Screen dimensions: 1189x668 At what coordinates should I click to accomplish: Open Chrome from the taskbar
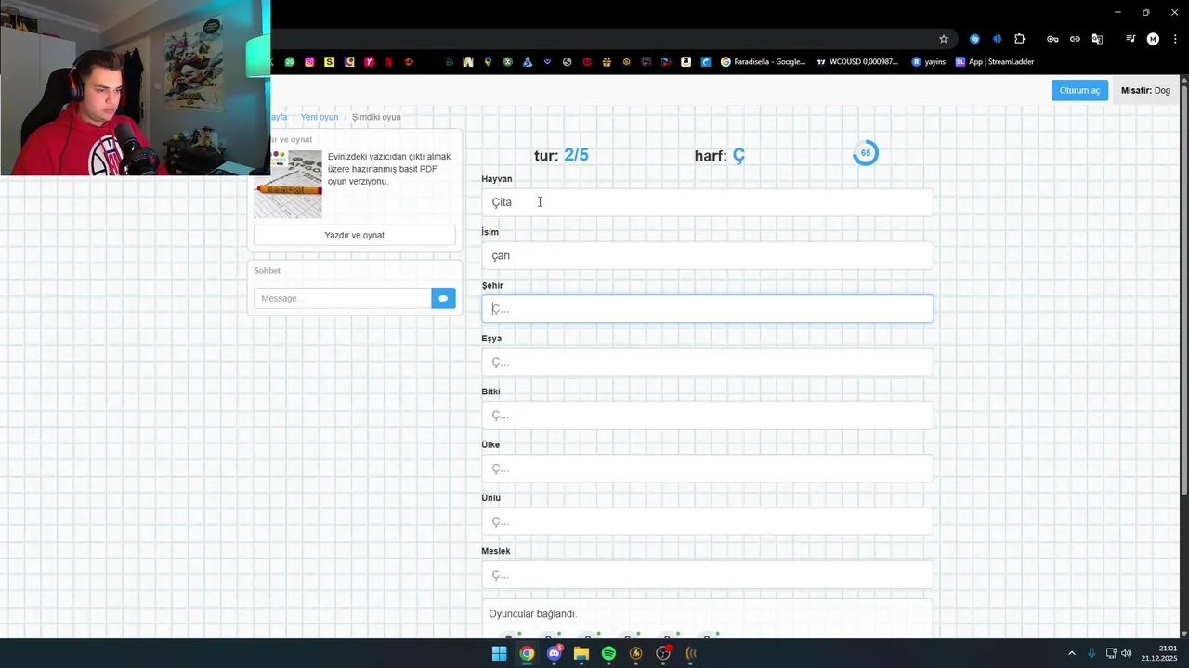[x=527, y=653]
